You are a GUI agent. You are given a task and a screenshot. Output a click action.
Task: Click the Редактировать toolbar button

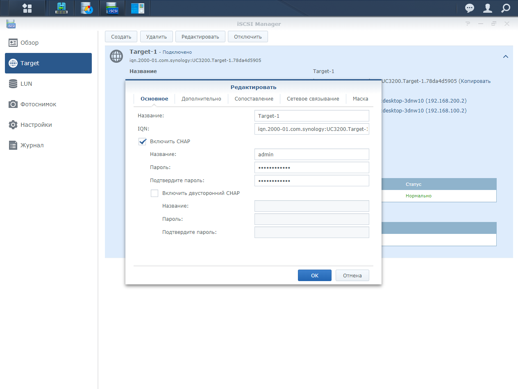200,37
